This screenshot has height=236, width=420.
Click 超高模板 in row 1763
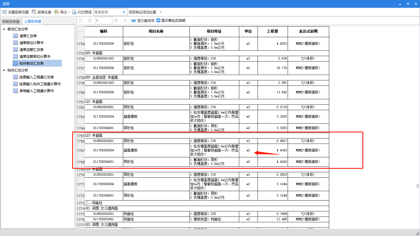coord(131,116)
